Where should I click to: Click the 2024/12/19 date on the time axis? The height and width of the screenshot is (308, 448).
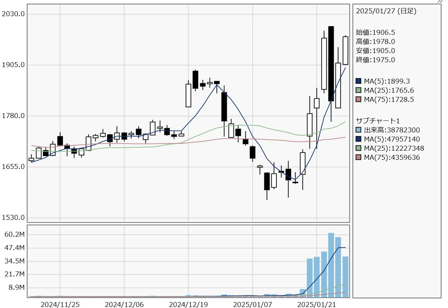189,304
